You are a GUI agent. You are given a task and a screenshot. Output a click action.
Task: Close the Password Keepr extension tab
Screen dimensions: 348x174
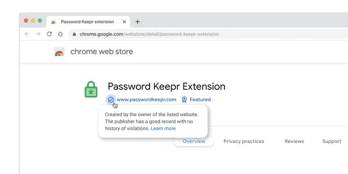pyautogui.click(x=124, y=22)
